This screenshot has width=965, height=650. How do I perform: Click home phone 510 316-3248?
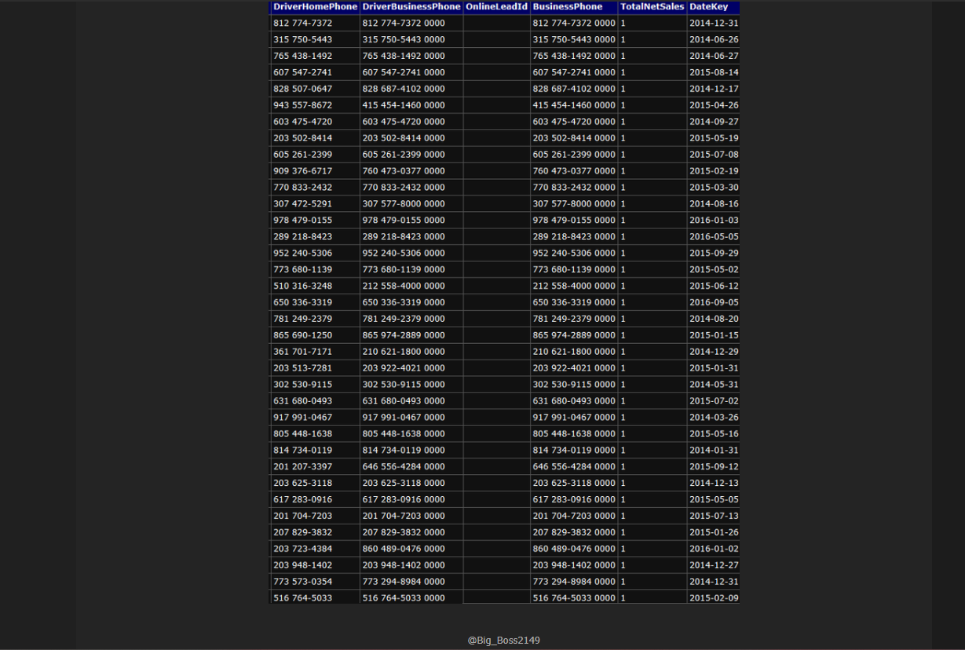[303, 286]
